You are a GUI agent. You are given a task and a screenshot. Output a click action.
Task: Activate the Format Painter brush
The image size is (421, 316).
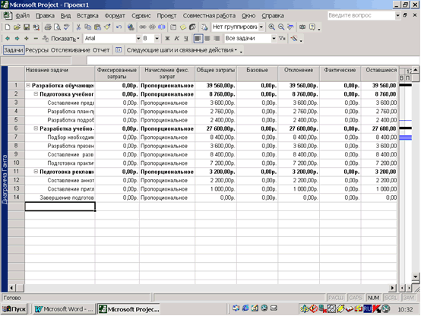pos(107,27)
